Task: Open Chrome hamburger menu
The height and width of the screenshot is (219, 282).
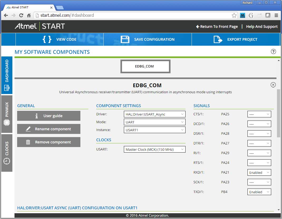Action: point(276,15)
